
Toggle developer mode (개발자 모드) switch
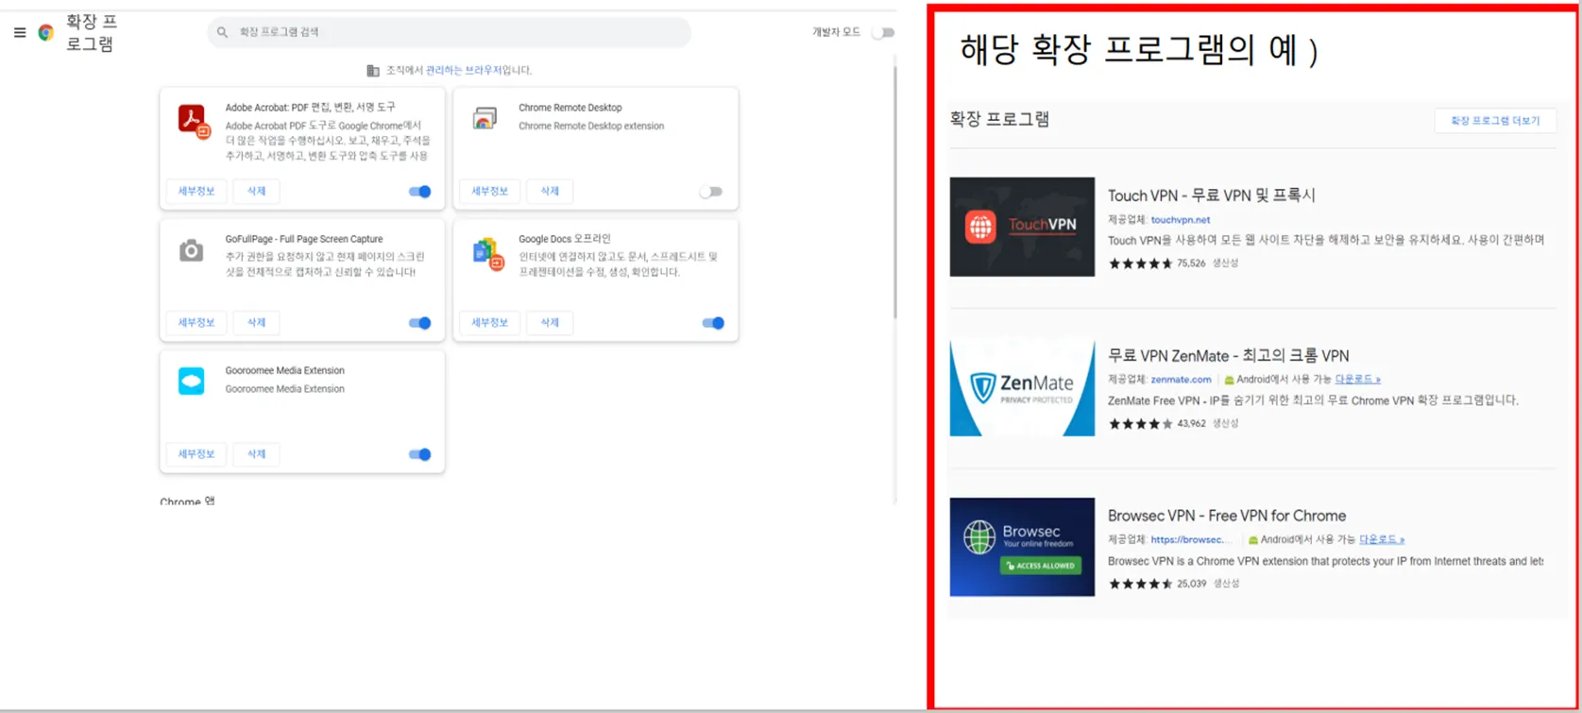883,32
